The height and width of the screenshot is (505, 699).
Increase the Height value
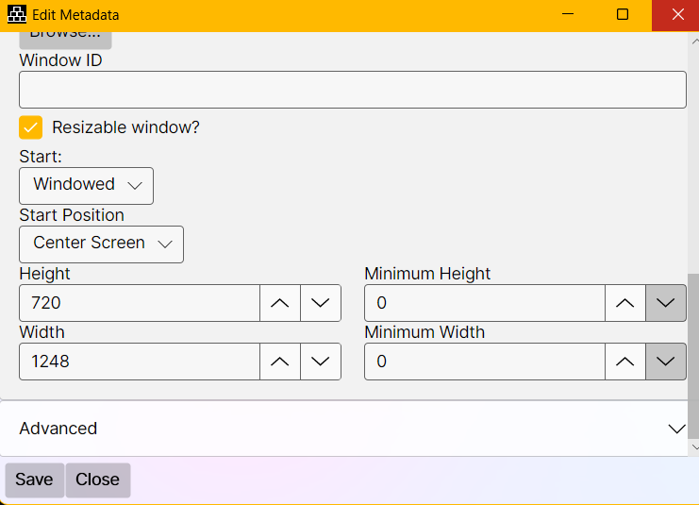pyautogui.click(x=280, y=303)
